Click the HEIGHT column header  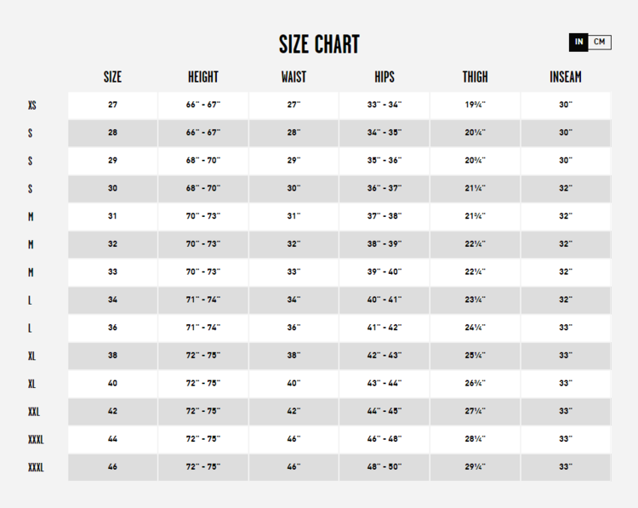tap(203, 77)
